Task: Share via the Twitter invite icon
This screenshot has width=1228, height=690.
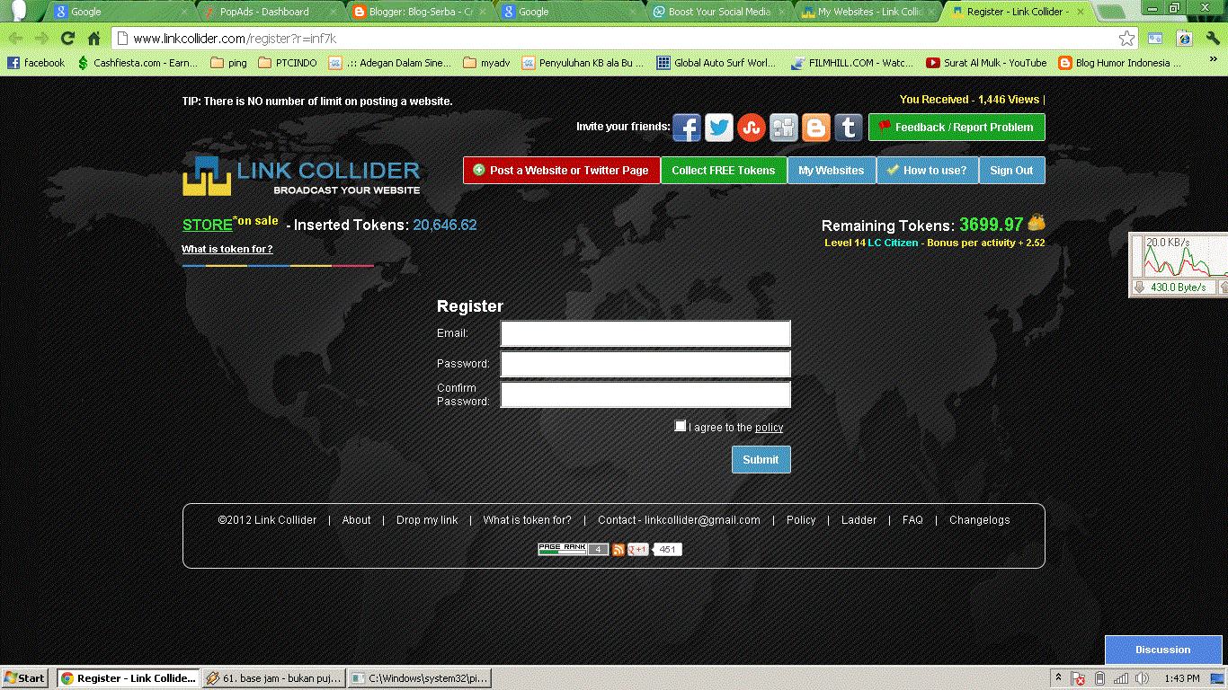Action: pyautogui.click(x=719, y=128)
